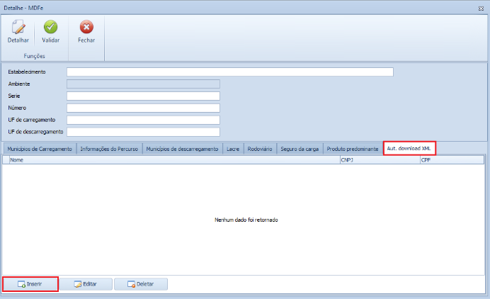
Task: Open the Produto predominante tab
Action: (353, 149)
